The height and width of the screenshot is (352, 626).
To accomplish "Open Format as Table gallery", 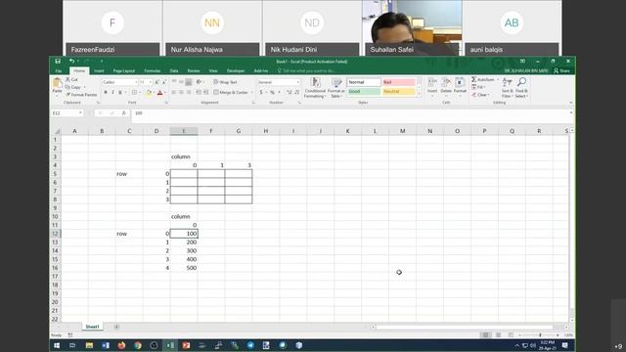I will coord(336,88).
